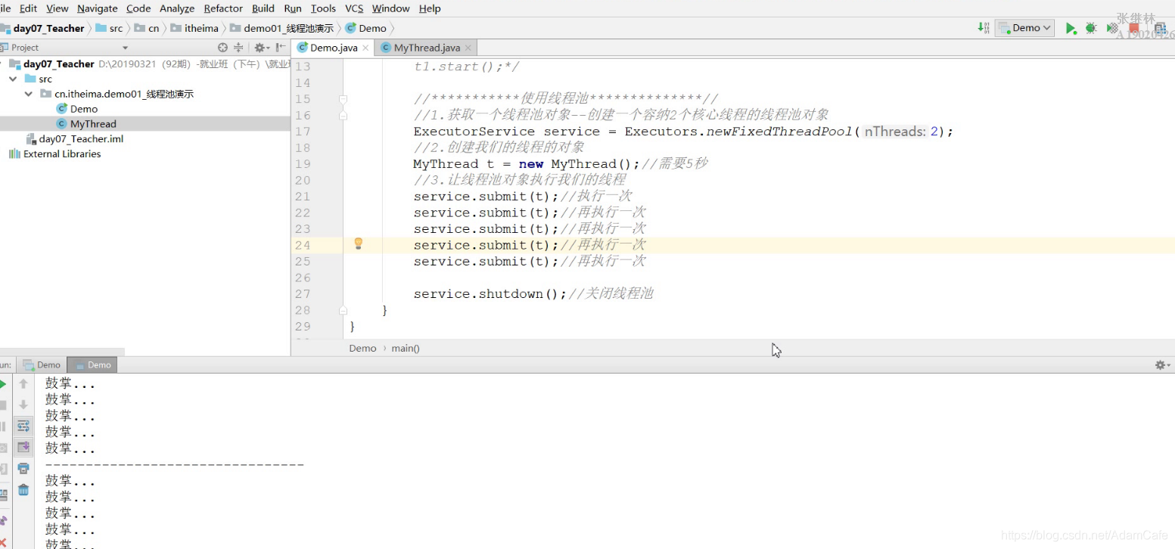The width and height of the screenshot is (1175, 549).
Task: Open Project panel settings gear
Action: click(261, 48)
